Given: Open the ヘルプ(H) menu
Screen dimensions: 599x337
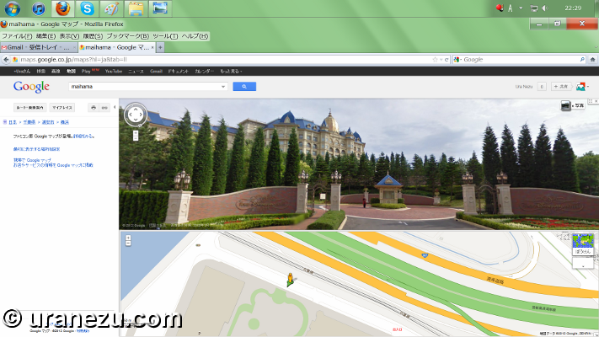Looking at the screenshot, I should (195, 36).
